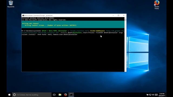Open Task View from the taskbar

click(x=54, y=95)
